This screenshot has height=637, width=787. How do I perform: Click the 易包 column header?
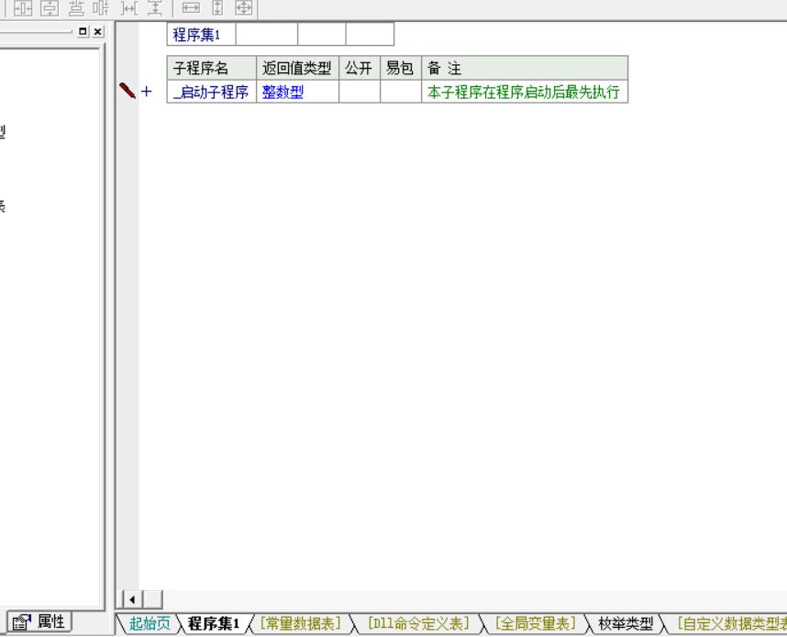[401, 68]
